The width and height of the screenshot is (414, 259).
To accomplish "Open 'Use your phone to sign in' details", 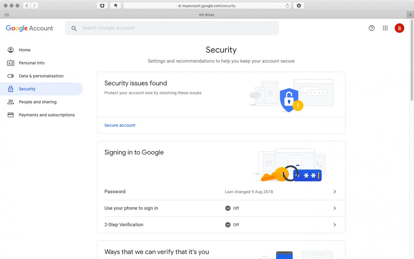I will (334, 208).
